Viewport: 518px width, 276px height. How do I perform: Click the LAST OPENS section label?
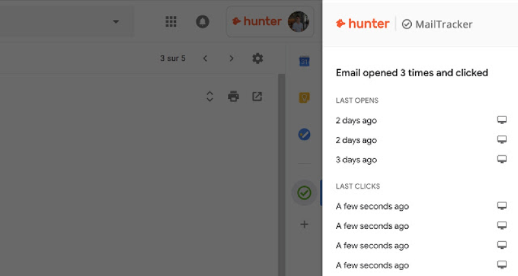(x=357, y=100)
